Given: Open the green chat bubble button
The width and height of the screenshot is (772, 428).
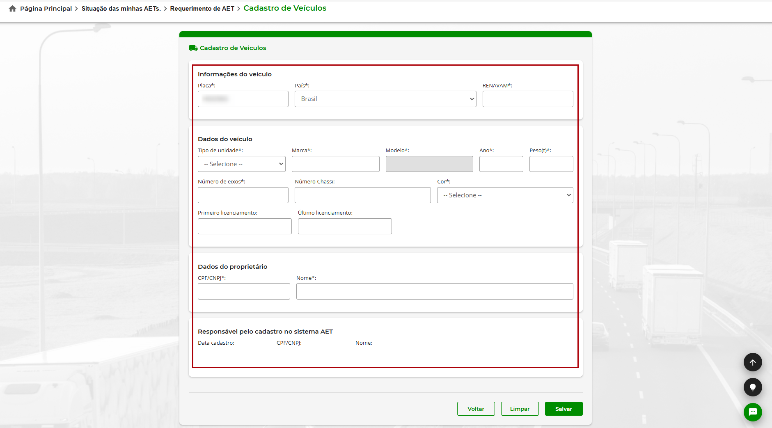Looking at the screenshot, I should coord(753,412).
